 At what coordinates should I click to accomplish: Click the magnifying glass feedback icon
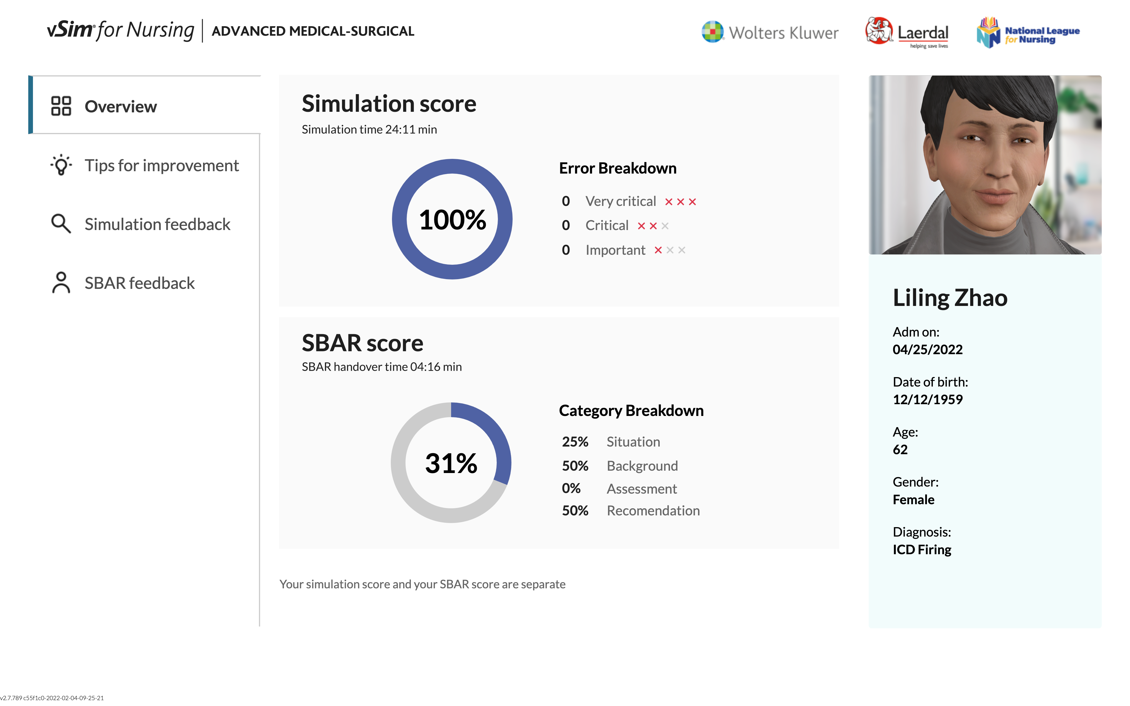click(61, 224)
